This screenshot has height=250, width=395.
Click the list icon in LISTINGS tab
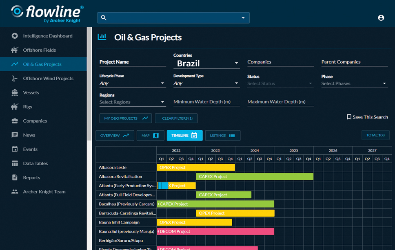(x=232, y=136)
